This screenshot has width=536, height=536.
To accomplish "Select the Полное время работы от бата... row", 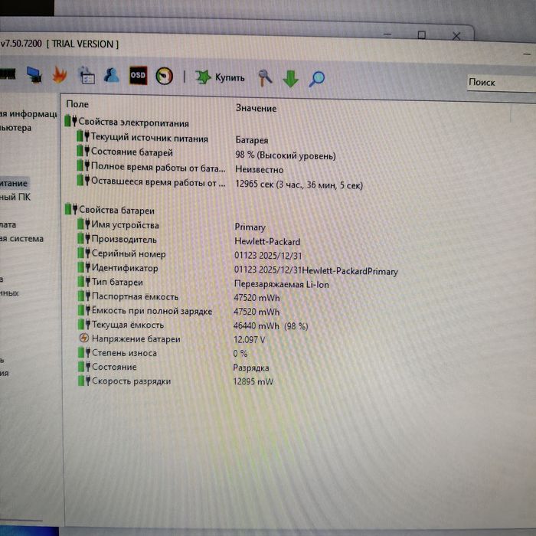I will (159, 168).
